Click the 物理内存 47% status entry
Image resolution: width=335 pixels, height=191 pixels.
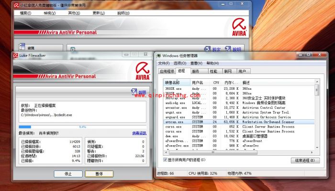239,173
